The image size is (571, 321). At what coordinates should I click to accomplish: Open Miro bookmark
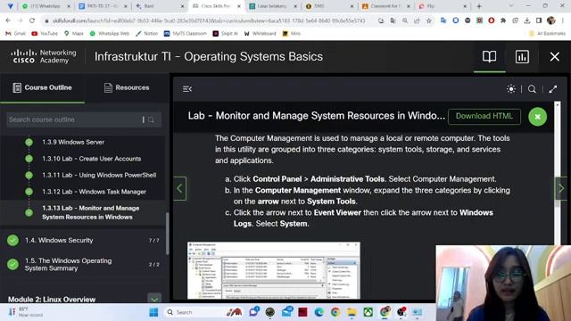292,34
